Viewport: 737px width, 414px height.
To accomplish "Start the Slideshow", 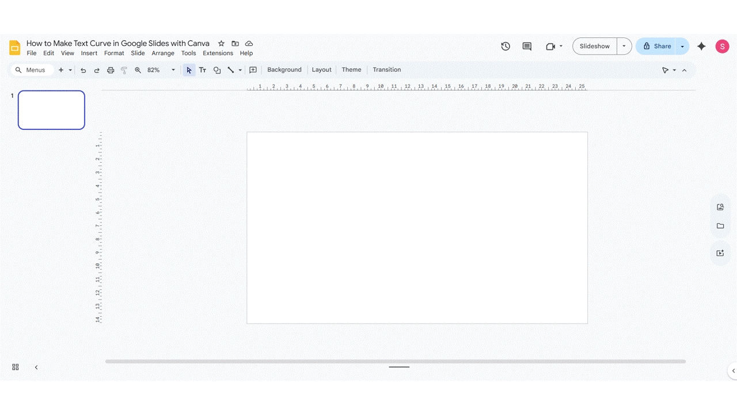I will [x=595, y=47].
